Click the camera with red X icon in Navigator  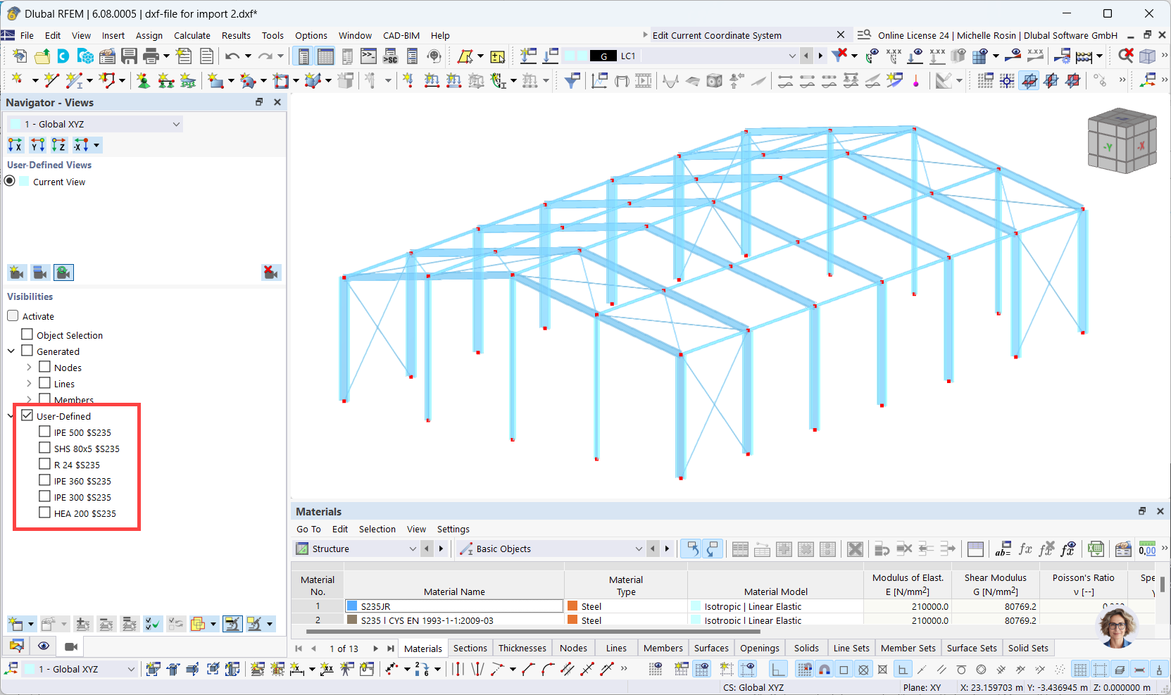pos(271,273)
